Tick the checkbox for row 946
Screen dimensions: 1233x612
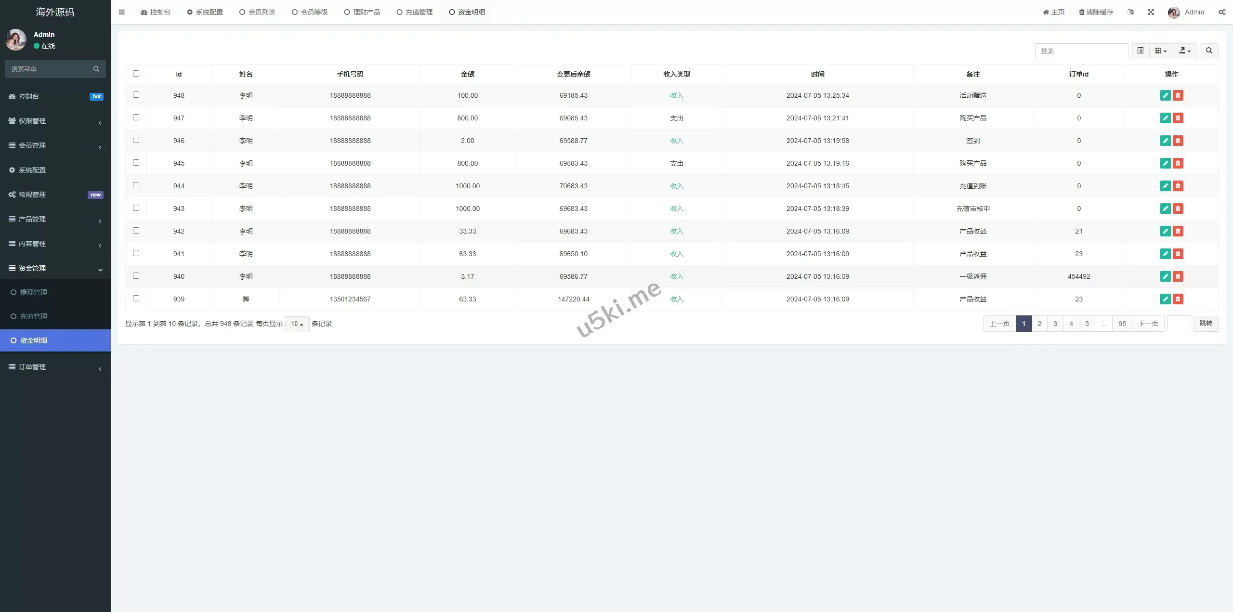[x=136, y=140]
